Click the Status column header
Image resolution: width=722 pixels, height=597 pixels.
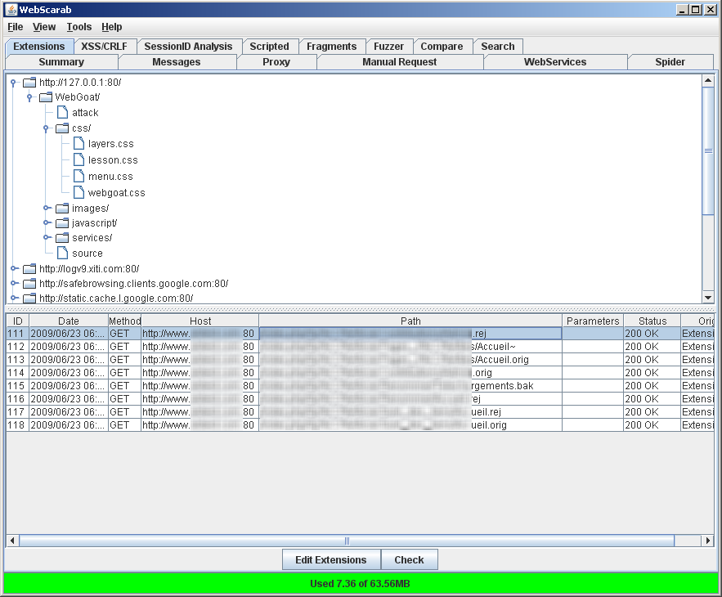tap(652, 321)
